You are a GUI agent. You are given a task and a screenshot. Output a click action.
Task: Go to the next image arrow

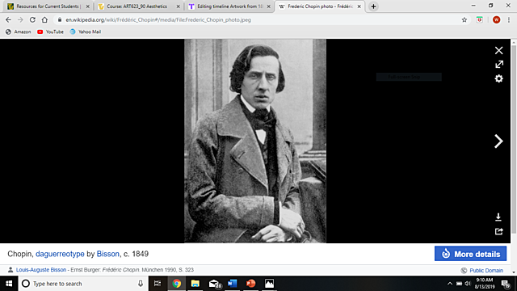click(498, 141)
